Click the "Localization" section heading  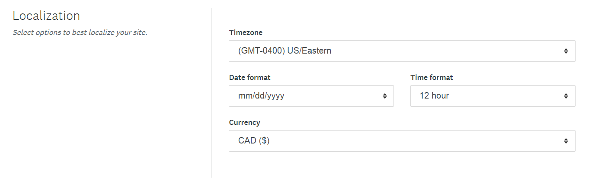46,16
